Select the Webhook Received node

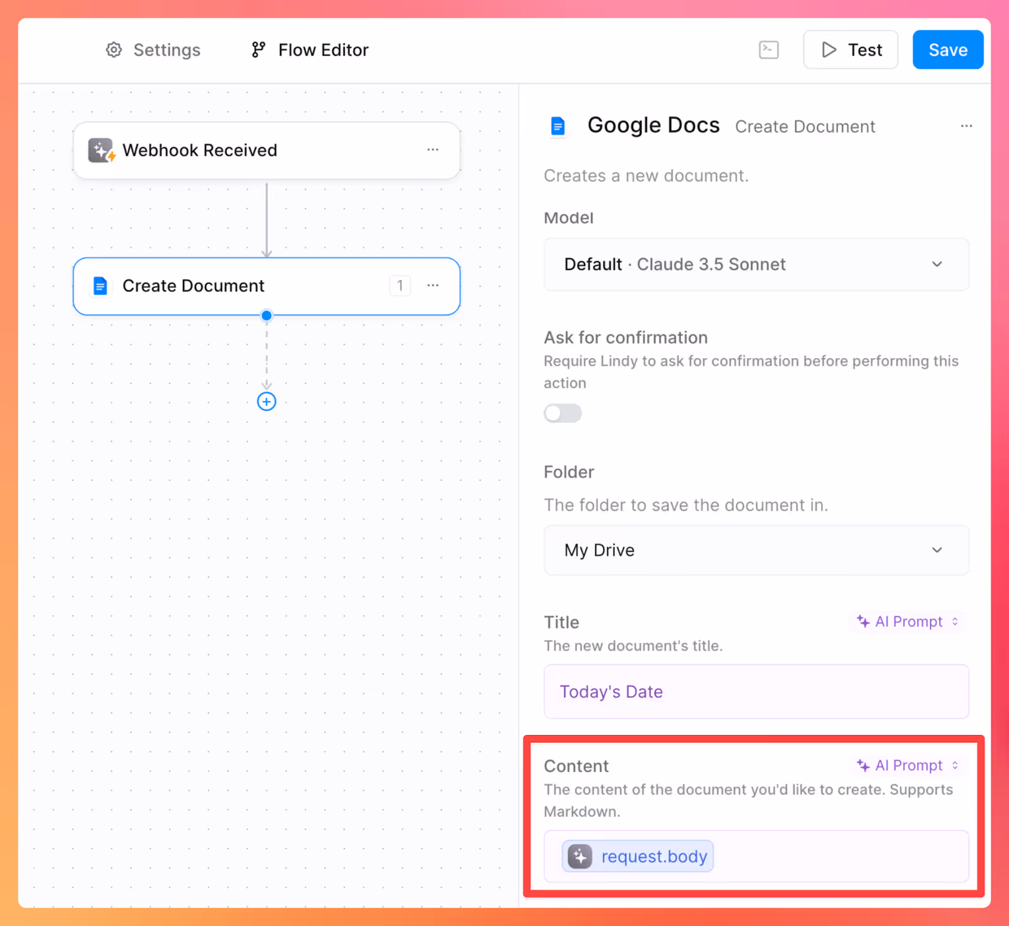coord(267,150)
